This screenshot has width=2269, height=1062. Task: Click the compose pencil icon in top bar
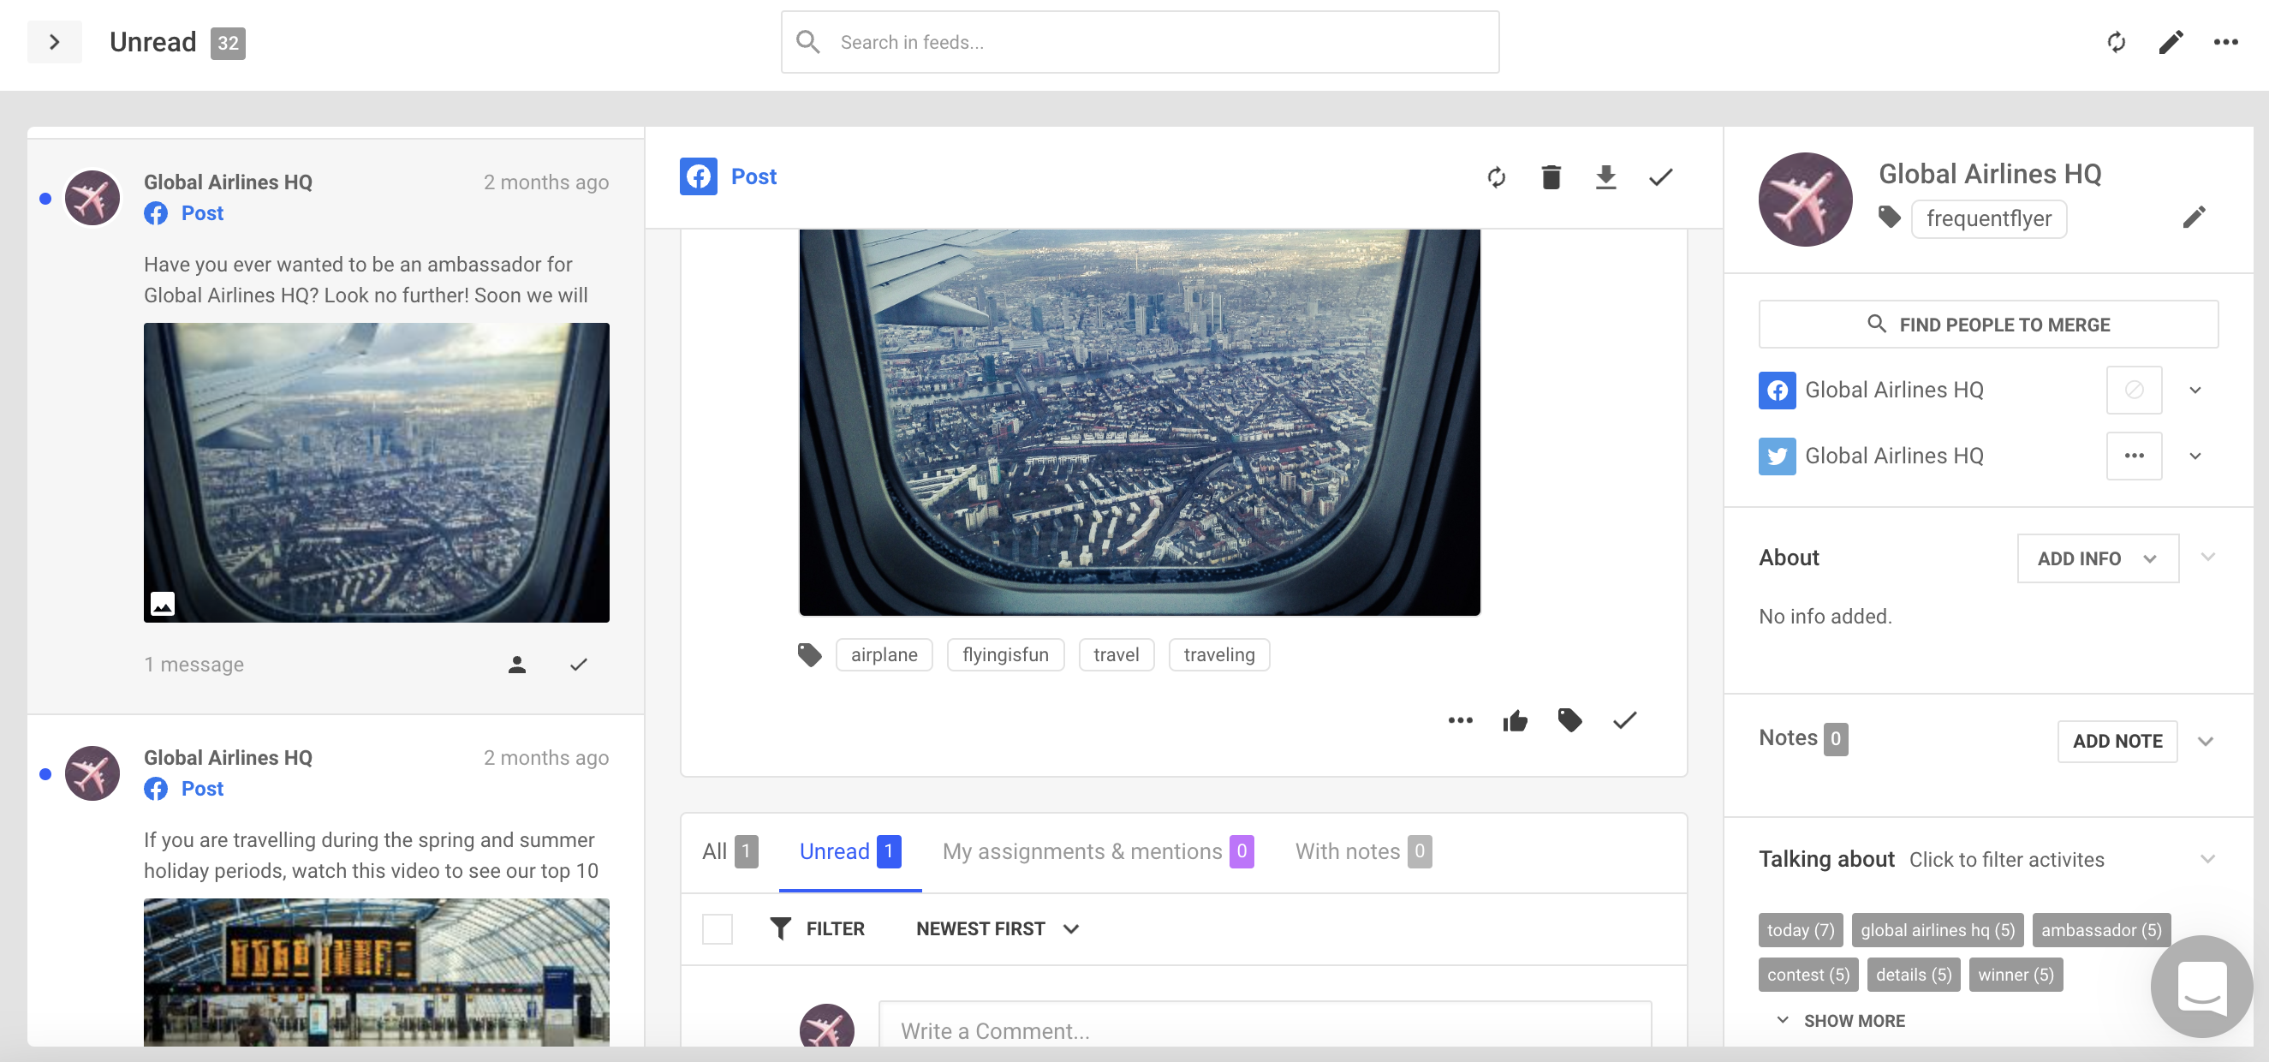point(2171,41)
